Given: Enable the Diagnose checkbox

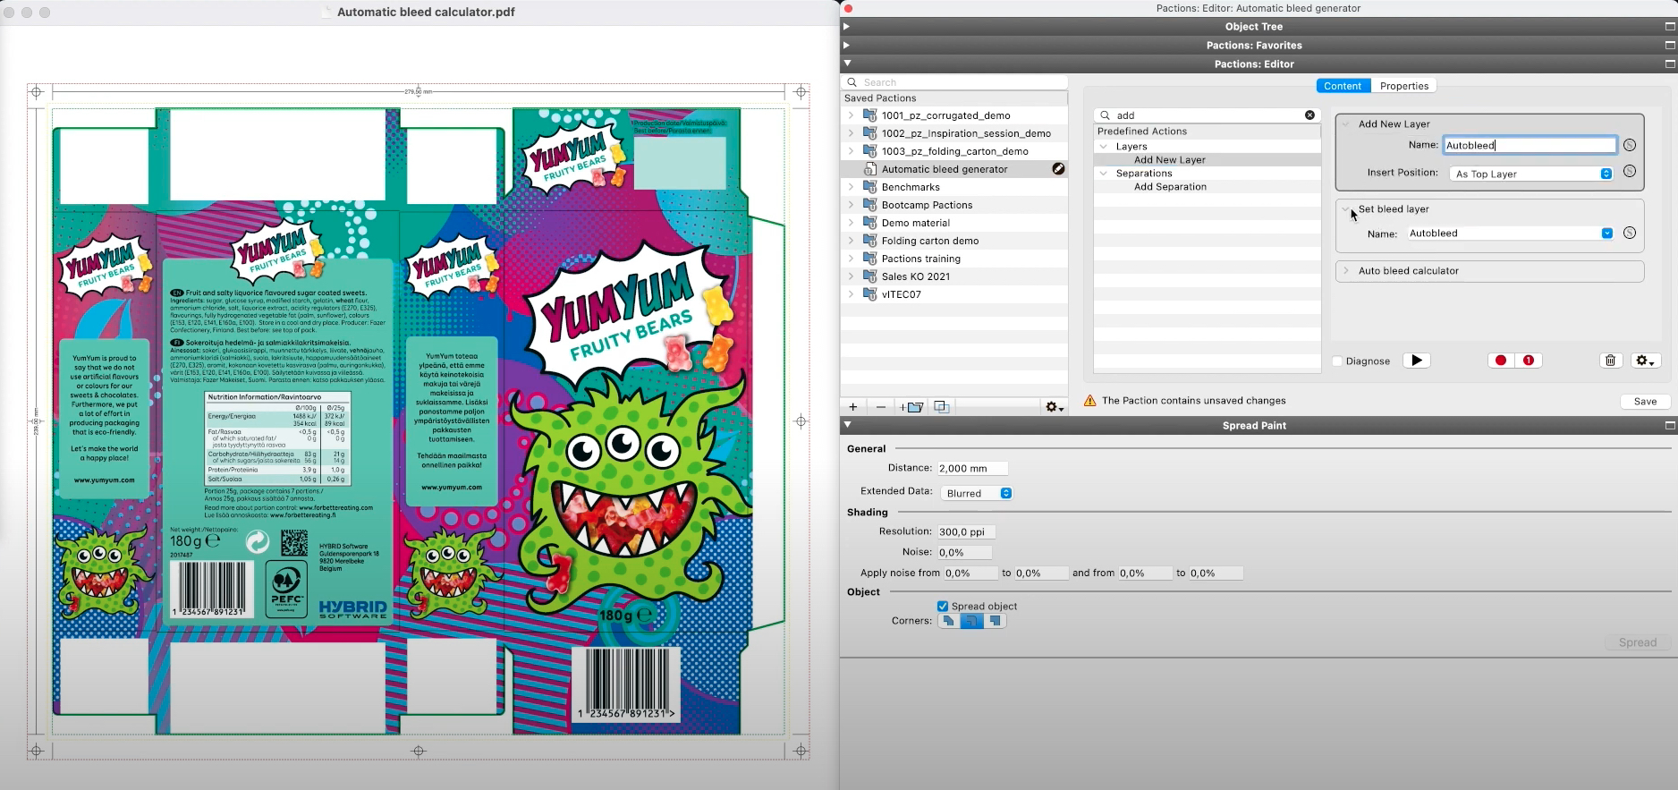Looking at the screenshot, I should pos(1337,361).
